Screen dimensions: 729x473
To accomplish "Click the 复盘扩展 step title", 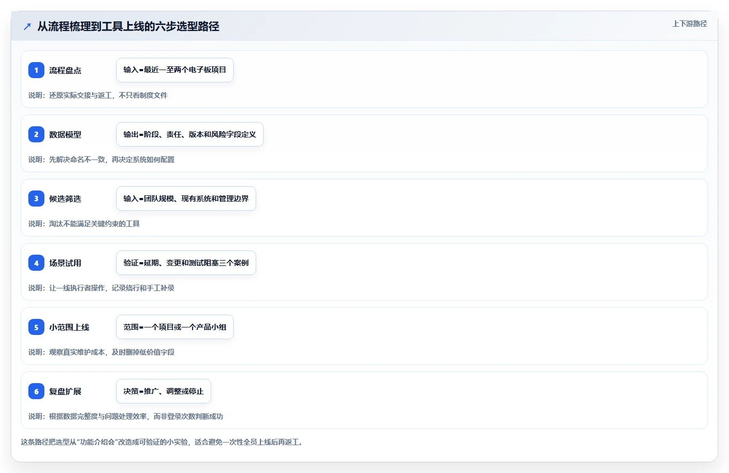I will pyautogui.click(x=65, y=391).
